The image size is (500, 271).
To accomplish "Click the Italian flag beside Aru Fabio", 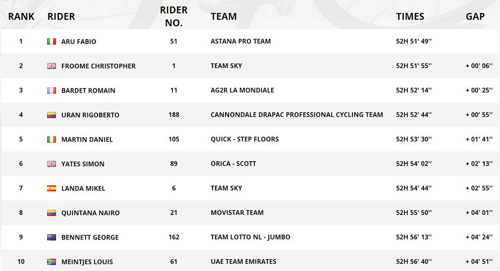I will coord(51,42).
